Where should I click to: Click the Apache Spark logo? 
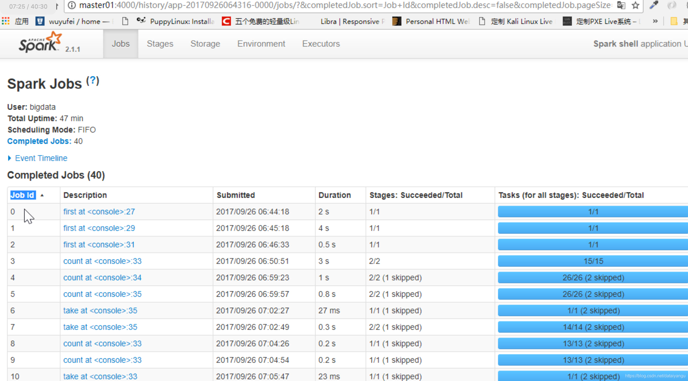click(x=40, y=42)
